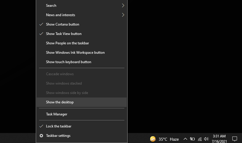Uncheck Show Task View button

(82, 34)
